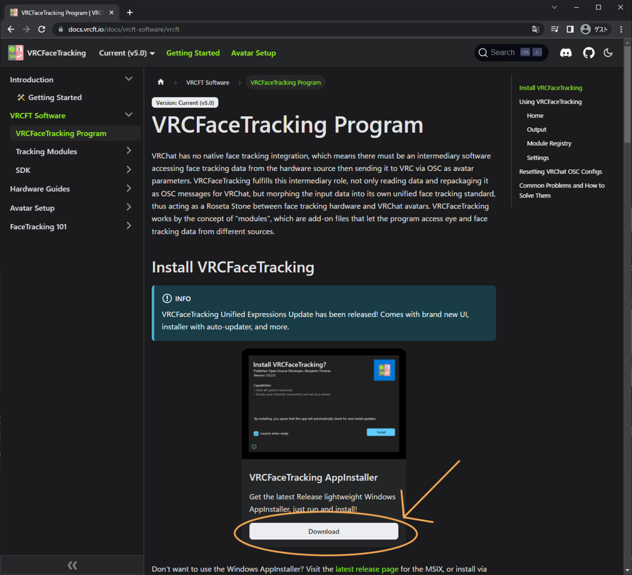Jump to Output in table of contents
The image size is (632, 575).
tap(537, 130)
